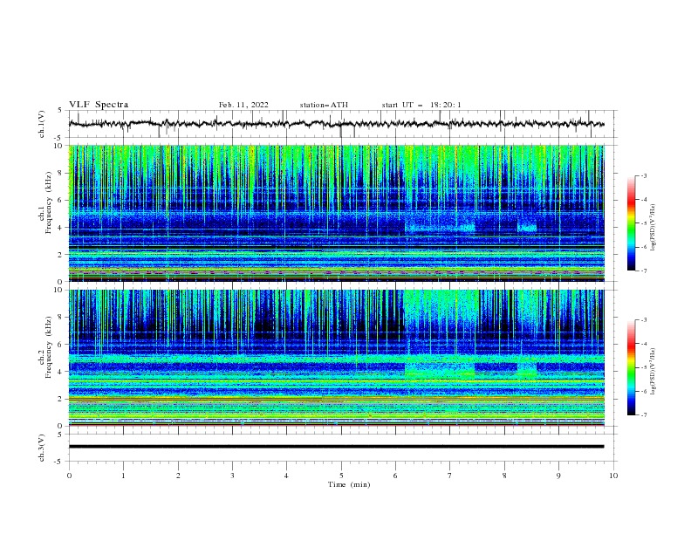This screenshot has width=691, height=534.
Task: Select the "start UT = 18:20:1" text
Action: [x=421, y=105]
